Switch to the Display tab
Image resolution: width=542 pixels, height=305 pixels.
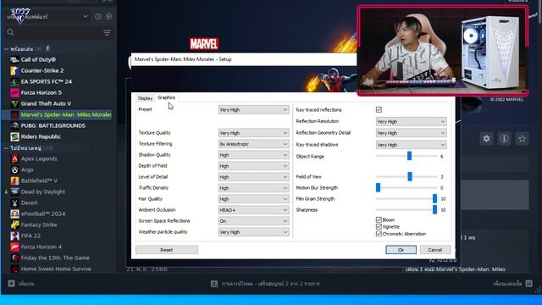(x=145, y=98)
